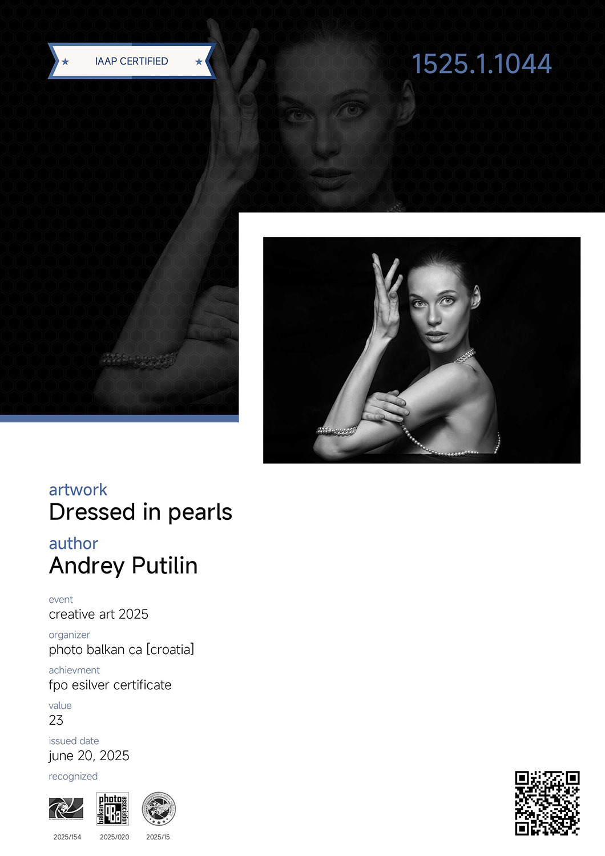The image size is (605, 856).
Task: Click issued date june 20, 2025
Action: tap(89, 756)
